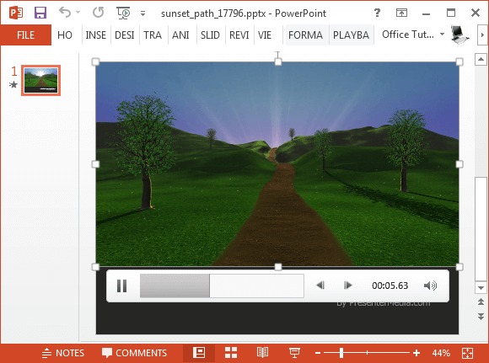Open Reading View from the status bar

[x=262, y=353]
